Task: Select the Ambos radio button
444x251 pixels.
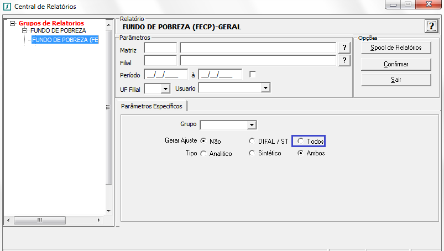Action: click(x=300, y=153)
